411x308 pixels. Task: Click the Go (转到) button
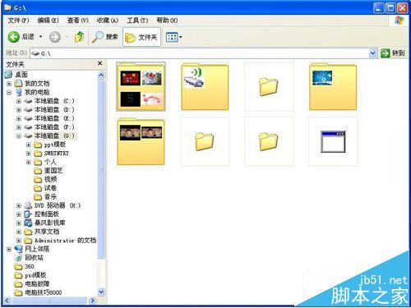[392, 53]
